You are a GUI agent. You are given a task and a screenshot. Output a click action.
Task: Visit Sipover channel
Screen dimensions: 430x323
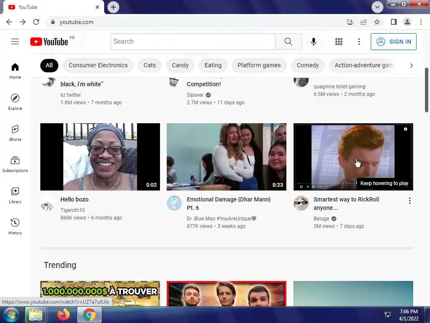pos(195,95)
